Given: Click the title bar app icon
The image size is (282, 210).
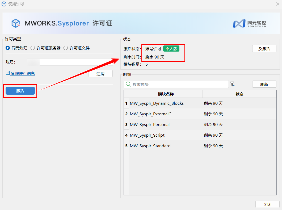Looking at the screenshot, I should tap(4, 4).
